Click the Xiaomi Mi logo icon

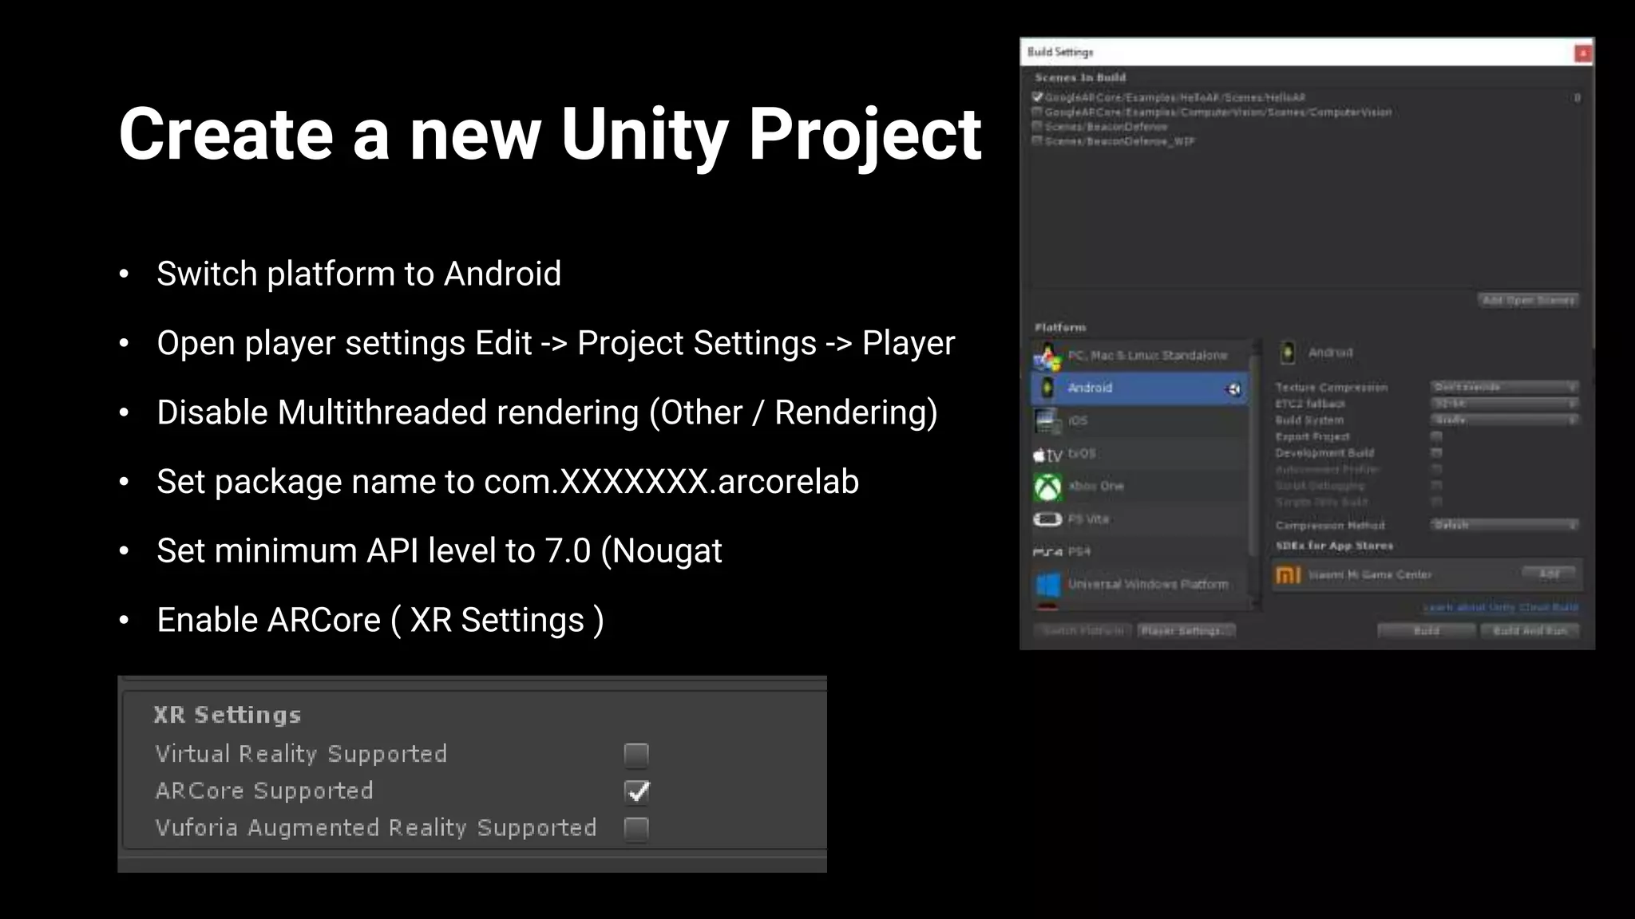click(x=1289, y=574)
